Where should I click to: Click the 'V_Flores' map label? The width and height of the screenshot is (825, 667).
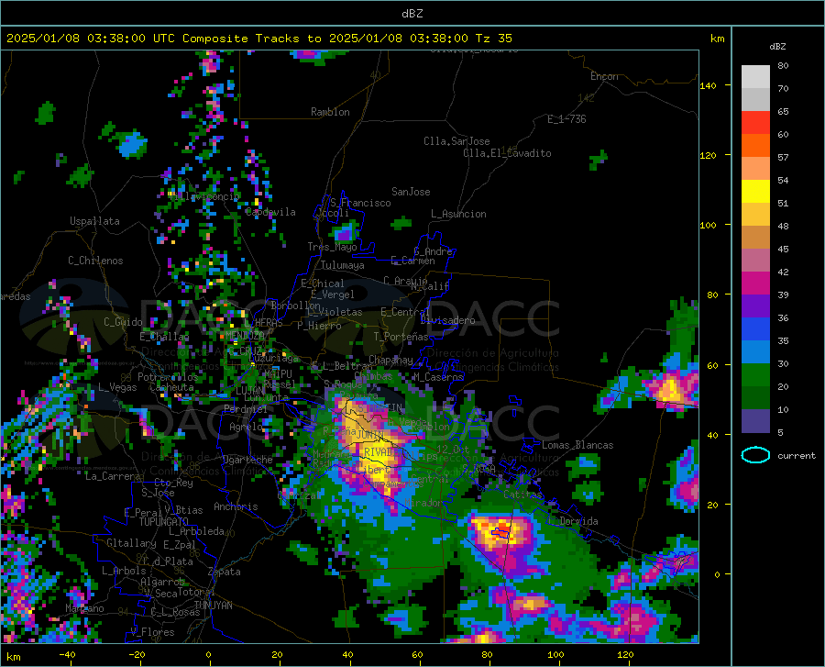[152, 632]
